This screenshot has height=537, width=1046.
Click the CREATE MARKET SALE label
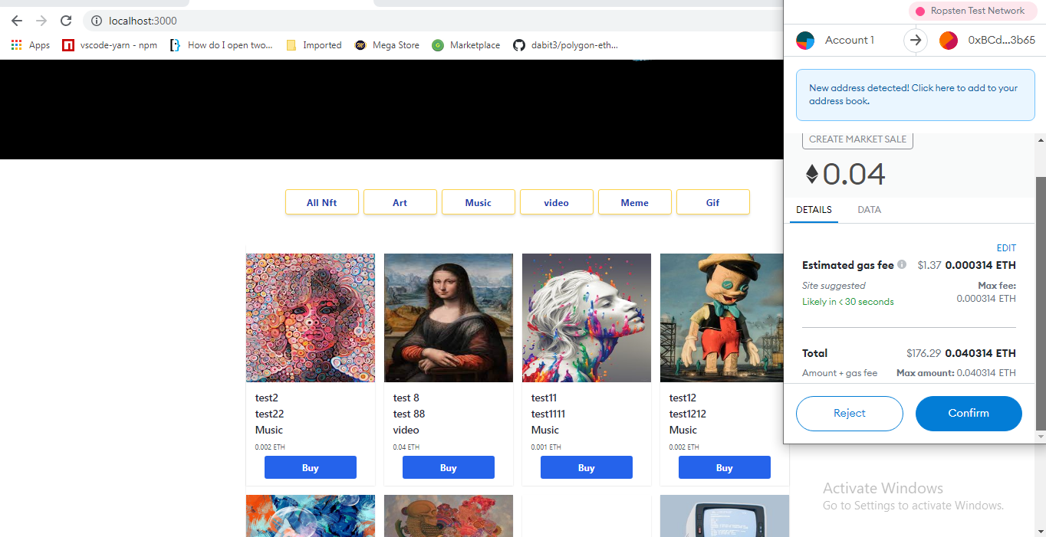[x=857, y=139]
